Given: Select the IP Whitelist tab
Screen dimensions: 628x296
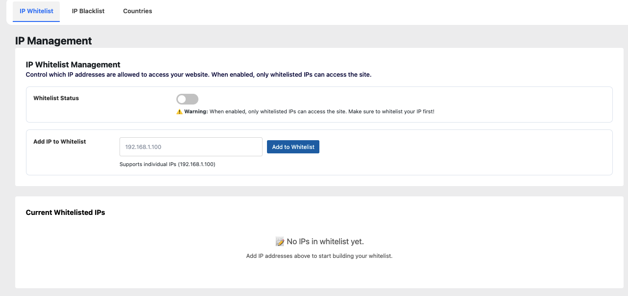Looking at the screenshot, I should click(x=36, y=11).
